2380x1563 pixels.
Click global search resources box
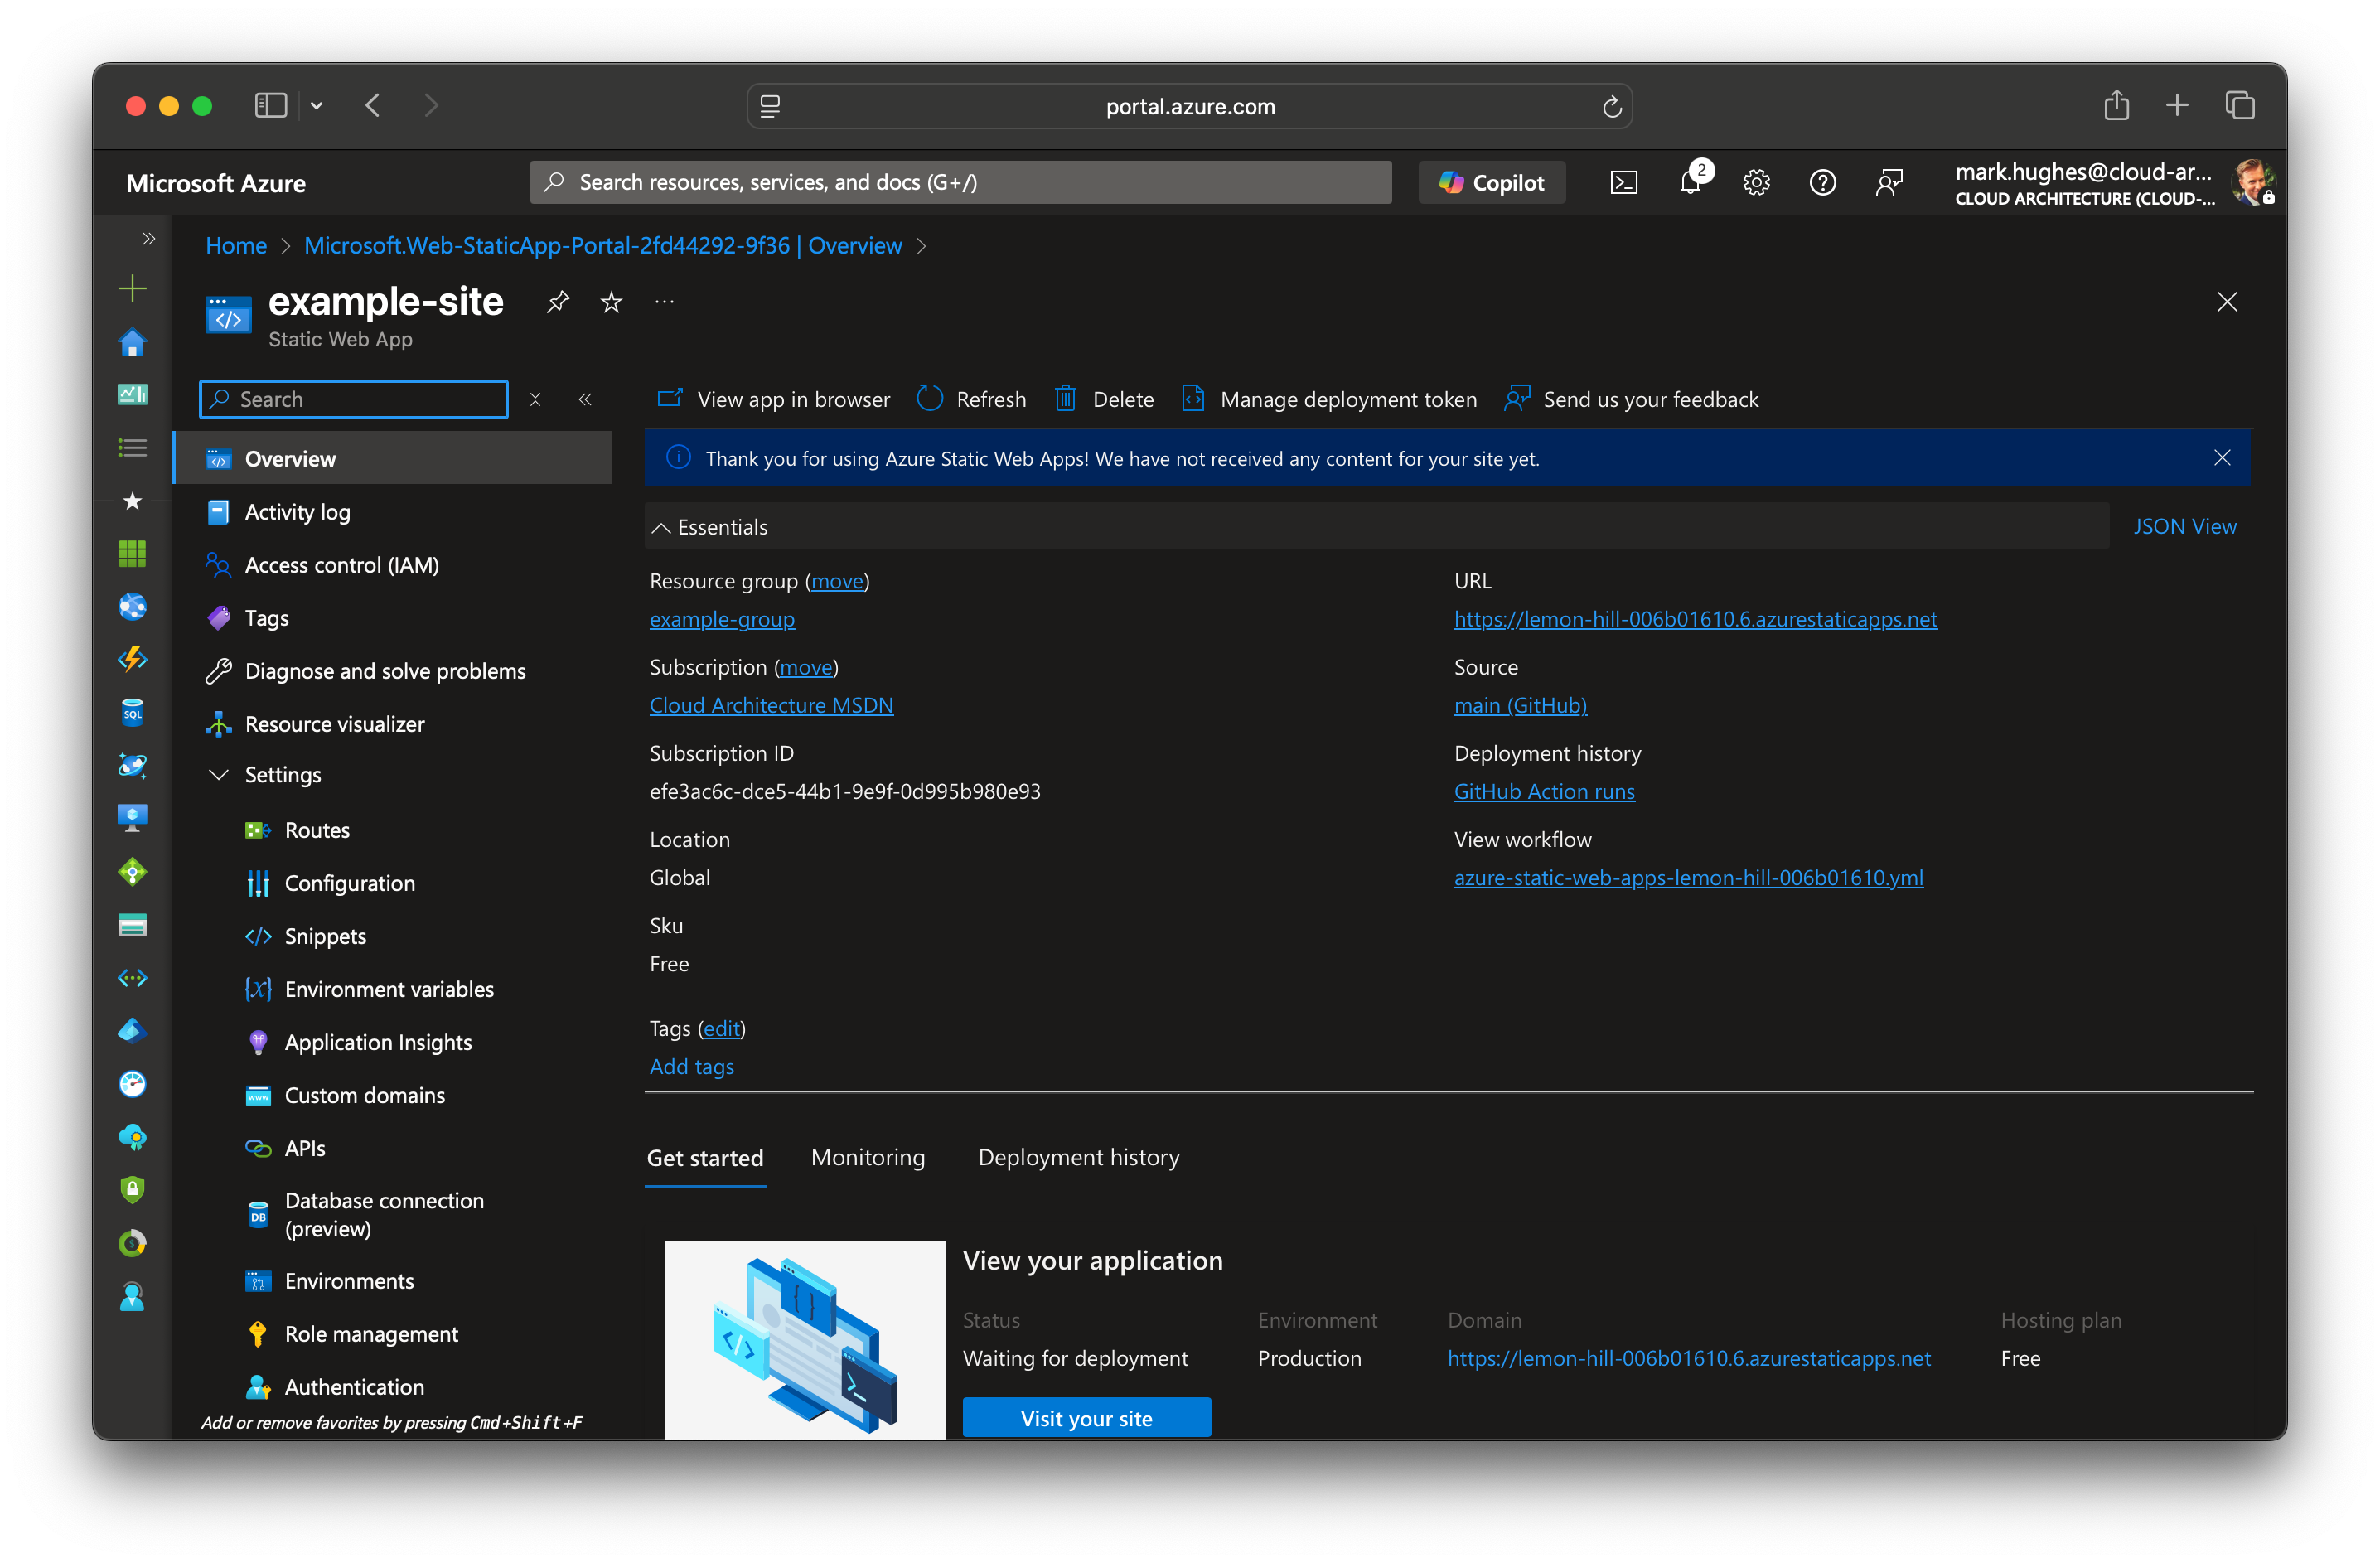pos(960,183)
